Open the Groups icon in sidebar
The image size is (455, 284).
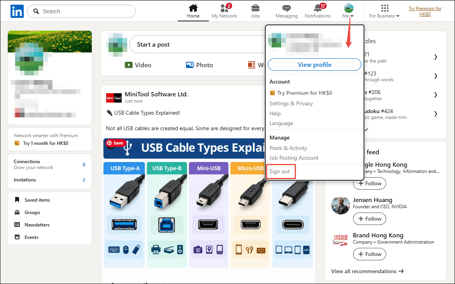click(x=17, y=212)
